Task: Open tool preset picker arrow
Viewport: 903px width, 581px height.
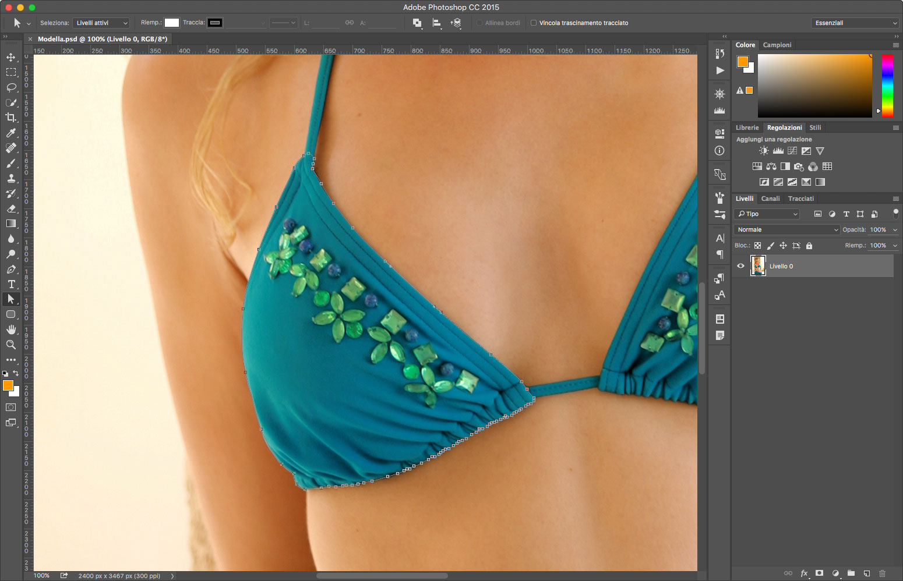Action: 29,23
